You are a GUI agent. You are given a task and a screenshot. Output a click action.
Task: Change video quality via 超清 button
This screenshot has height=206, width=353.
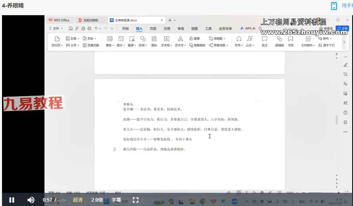click(77, 200)
